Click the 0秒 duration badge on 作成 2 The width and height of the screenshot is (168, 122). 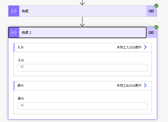(x=152, y=33)
